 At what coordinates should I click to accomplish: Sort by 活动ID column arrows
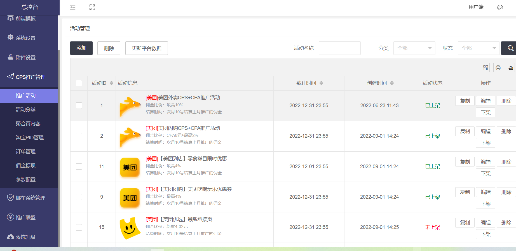click(111, 83)
